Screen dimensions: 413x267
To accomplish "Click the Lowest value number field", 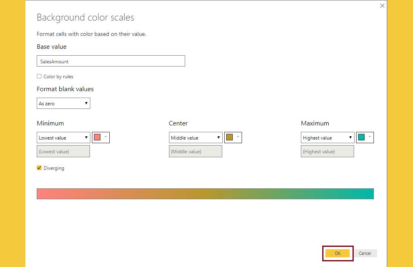I will click(63, 151).
